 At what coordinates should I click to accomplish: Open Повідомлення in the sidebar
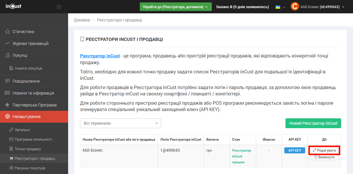tap(26, 81)
